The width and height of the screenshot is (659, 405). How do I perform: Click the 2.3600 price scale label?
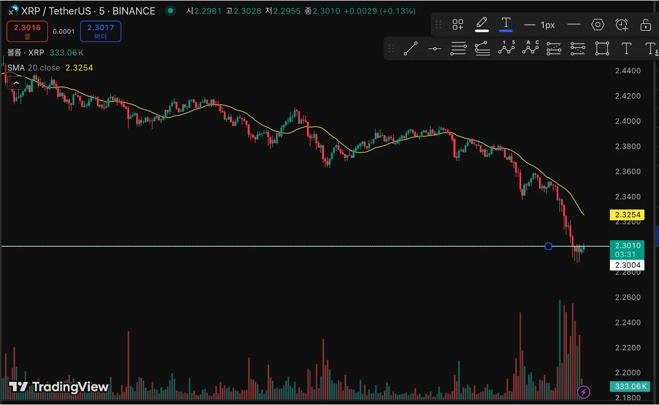pos(628,171)
